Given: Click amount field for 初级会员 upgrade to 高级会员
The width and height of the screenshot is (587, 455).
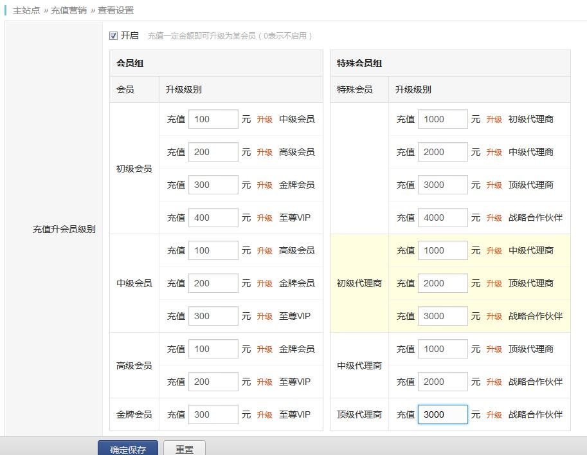Looking at the screenshot, I should 213,152.
